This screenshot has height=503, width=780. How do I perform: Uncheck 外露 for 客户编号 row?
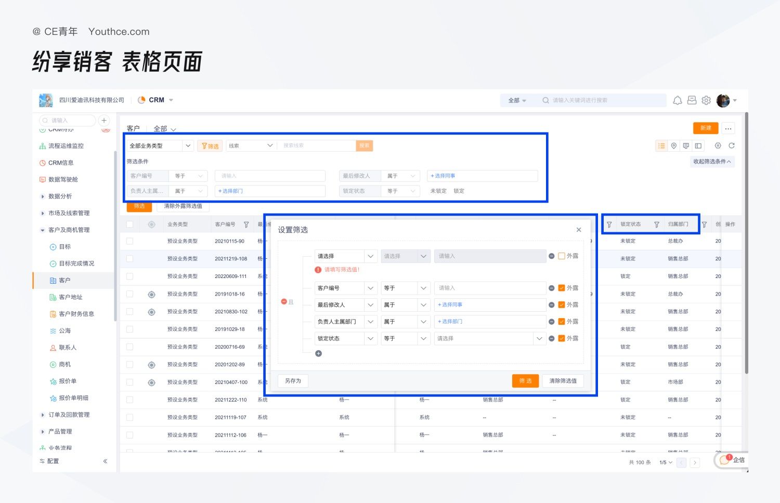tap(562, 288)
